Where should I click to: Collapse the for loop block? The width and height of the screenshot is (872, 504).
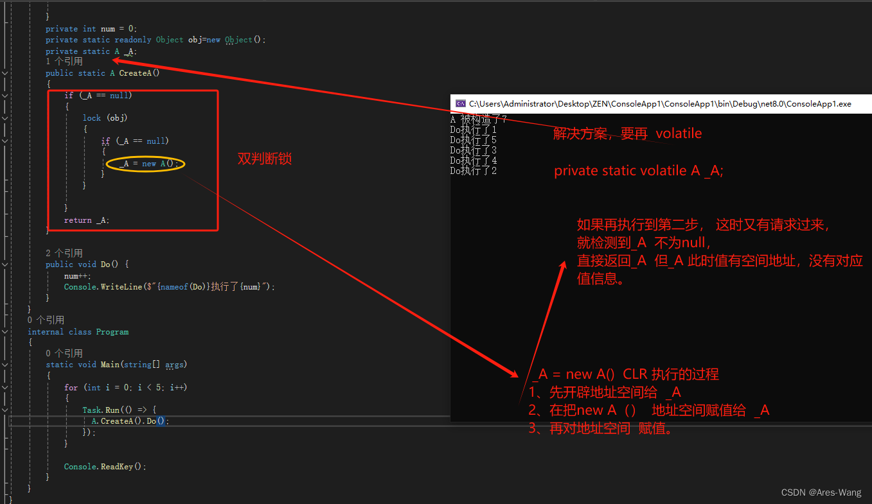[5, 388]
